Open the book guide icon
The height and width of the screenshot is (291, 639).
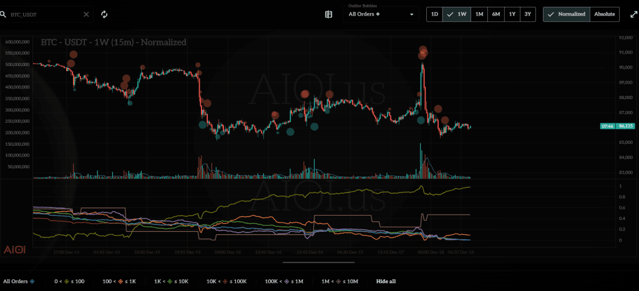pyautogui.click(x=329, y=14)
